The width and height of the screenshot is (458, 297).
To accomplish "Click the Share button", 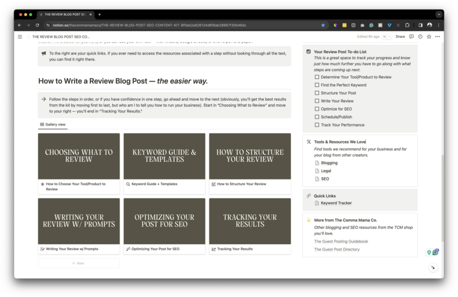I will click(400, 37).
